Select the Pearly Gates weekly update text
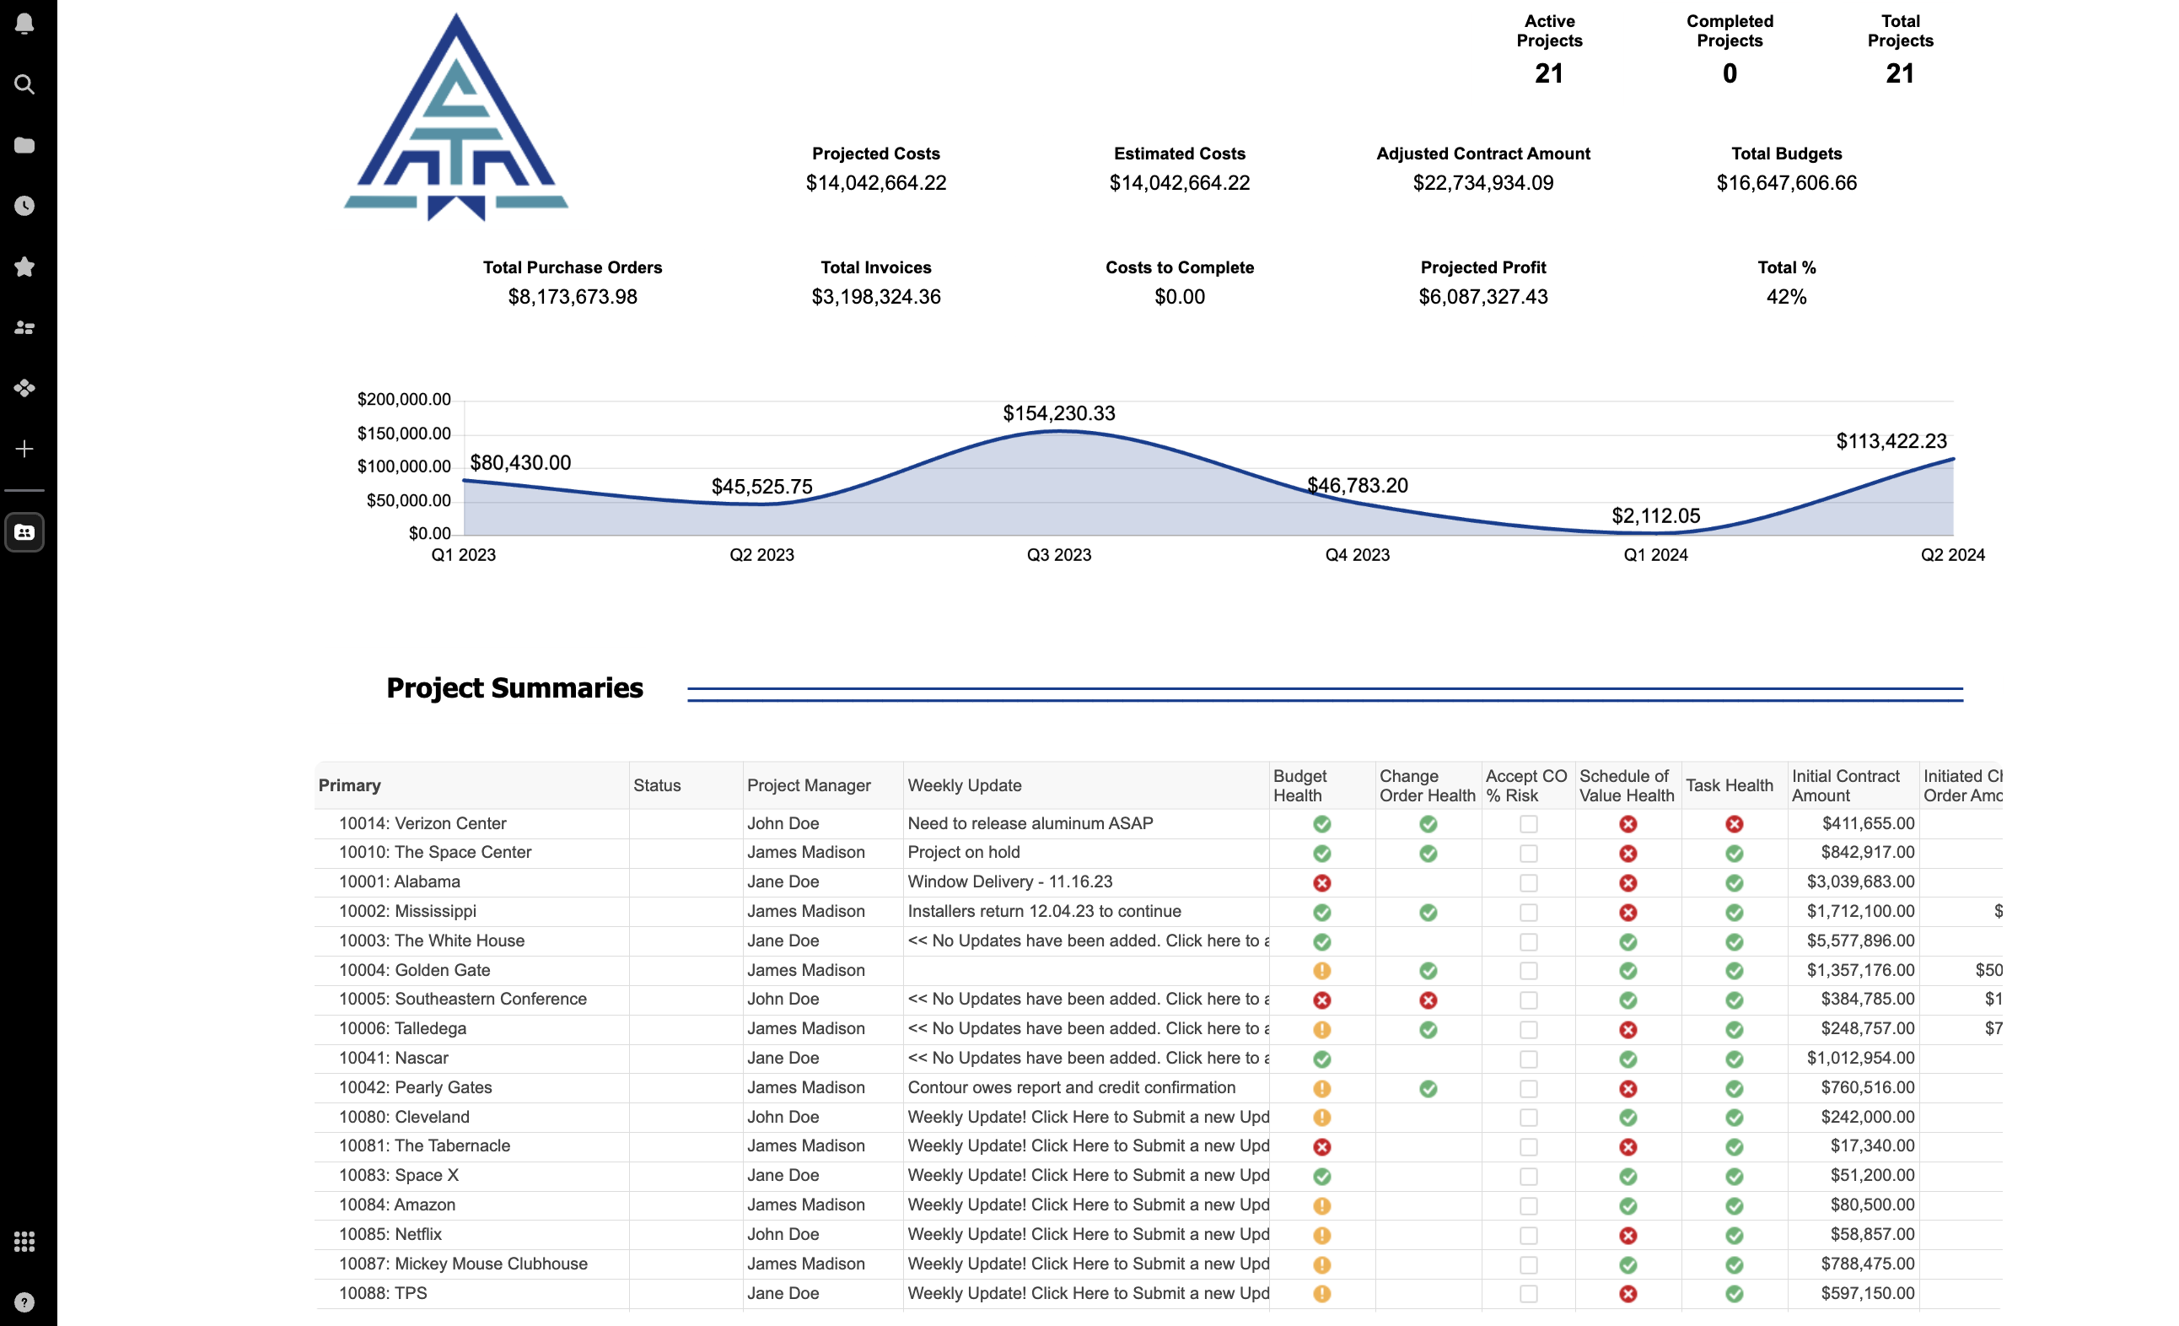 click(x=1071, y=1088)
